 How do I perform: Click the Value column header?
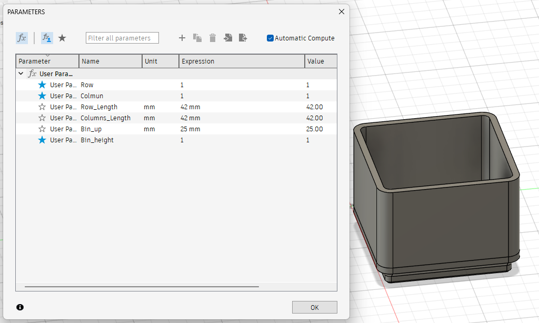pos(321,61)
